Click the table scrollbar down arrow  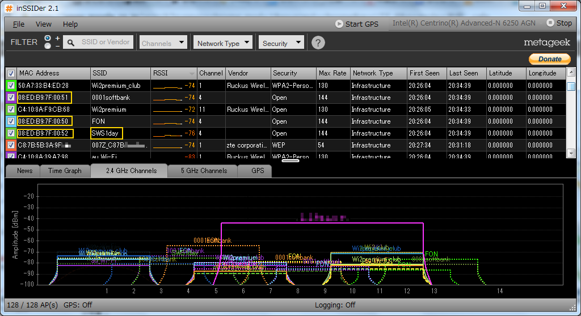tap(571, 153)
